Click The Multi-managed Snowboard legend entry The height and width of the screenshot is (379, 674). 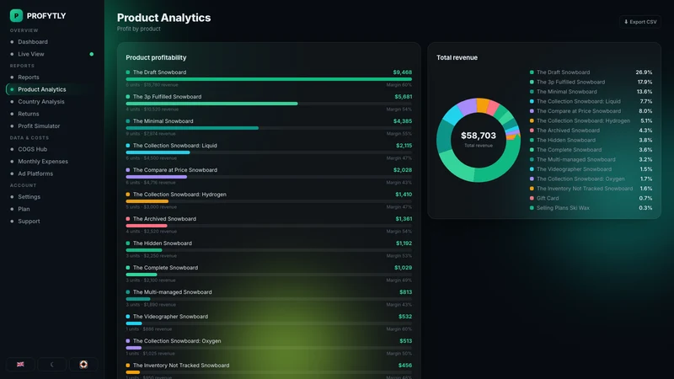(591, 159)
